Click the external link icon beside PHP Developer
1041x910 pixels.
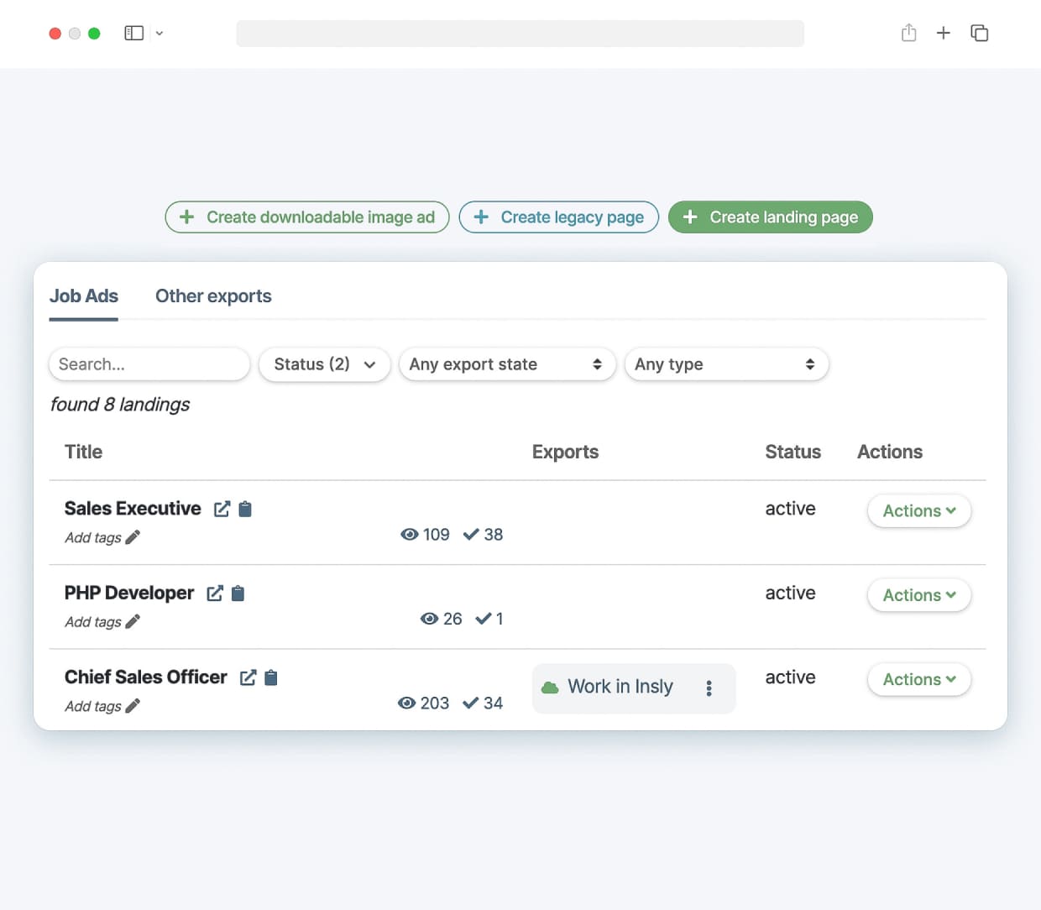213,593
